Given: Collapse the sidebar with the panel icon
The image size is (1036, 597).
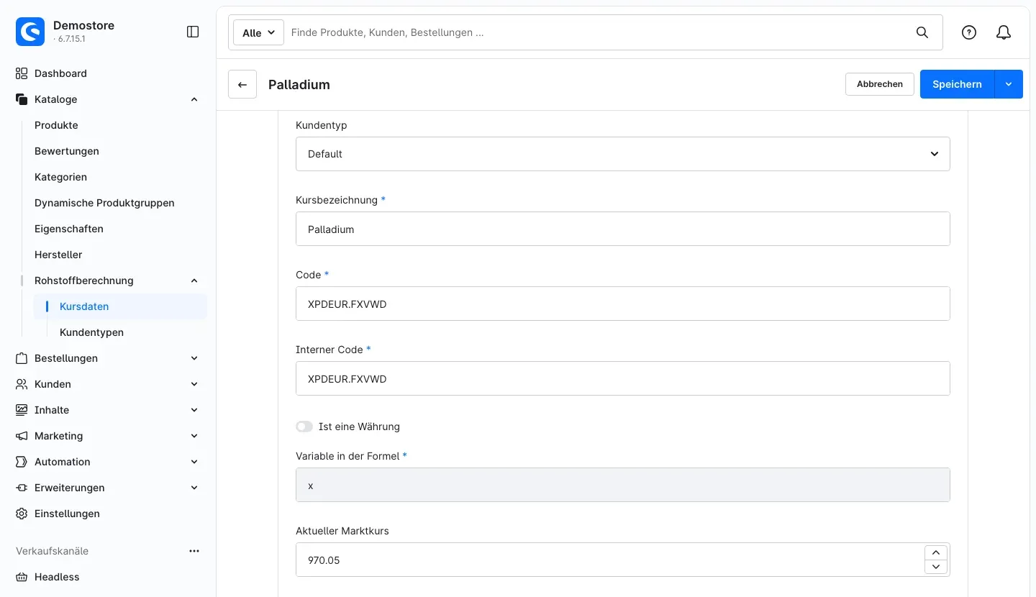Looking at the screenshot, I should [x=193, y=32].
